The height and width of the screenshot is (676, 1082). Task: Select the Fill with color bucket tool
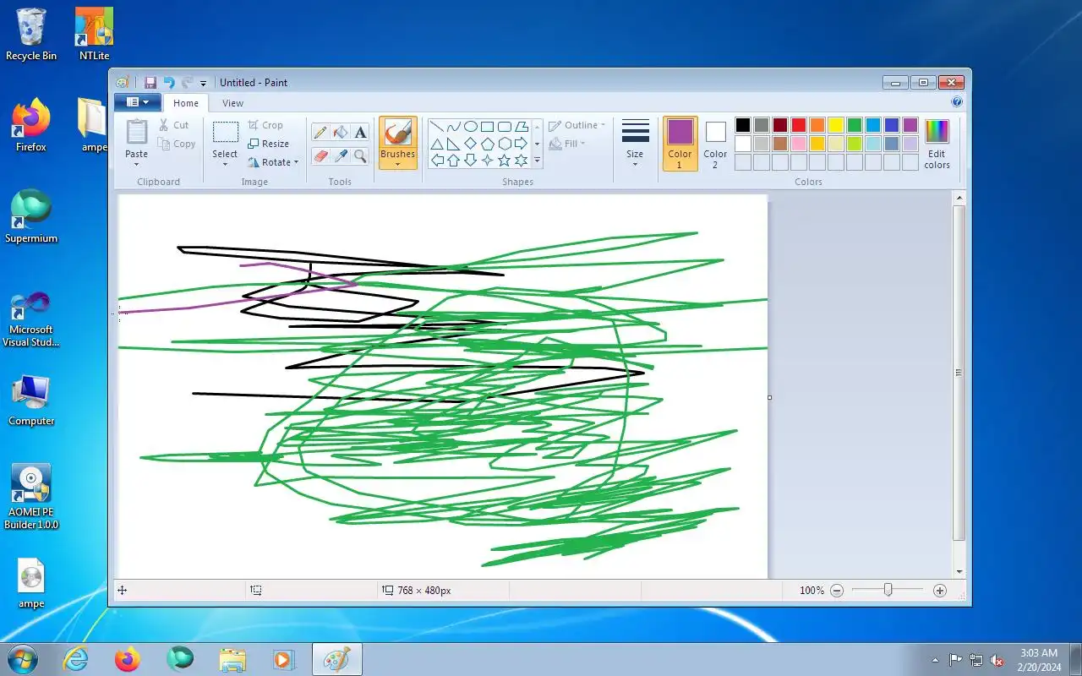click(x=341, y=133)
